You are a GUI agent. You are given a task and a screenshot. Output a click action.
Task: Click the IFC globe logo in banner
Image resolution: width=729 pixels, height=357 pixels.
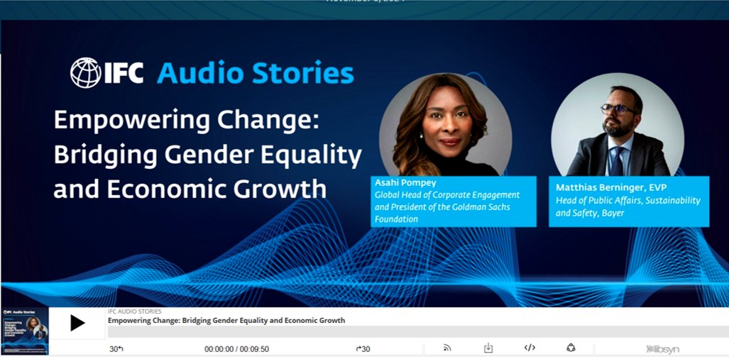click(x=85, y=73)
